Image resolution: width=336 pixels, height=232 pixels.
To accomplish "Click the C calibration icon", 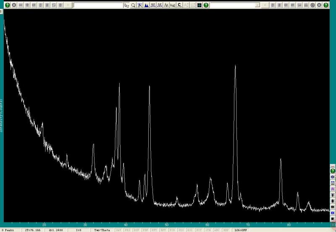I will (x=179, y=5).
